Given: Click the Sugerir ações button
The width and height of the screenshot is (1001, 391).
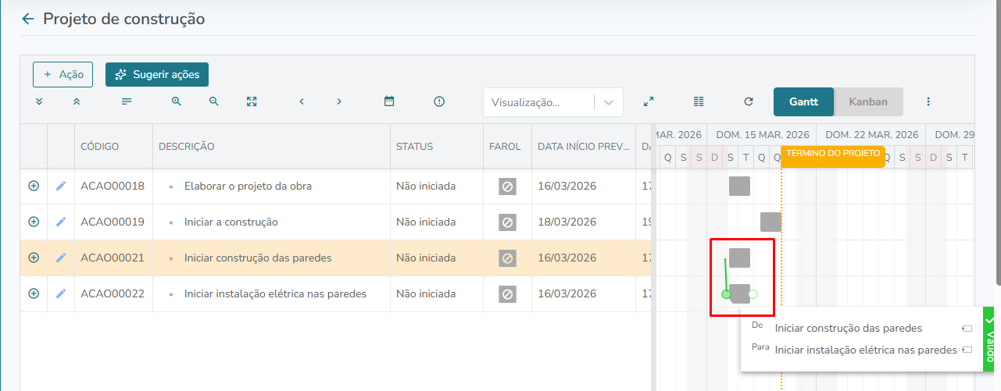Looking at the screenshot, I should pos(157,74).
